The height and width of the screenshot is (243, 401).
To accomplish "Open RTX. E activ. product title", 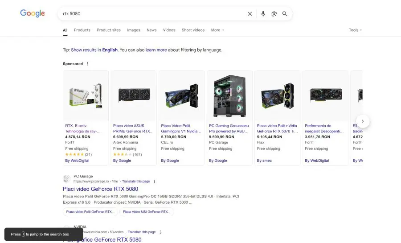I will coord(83,128).
